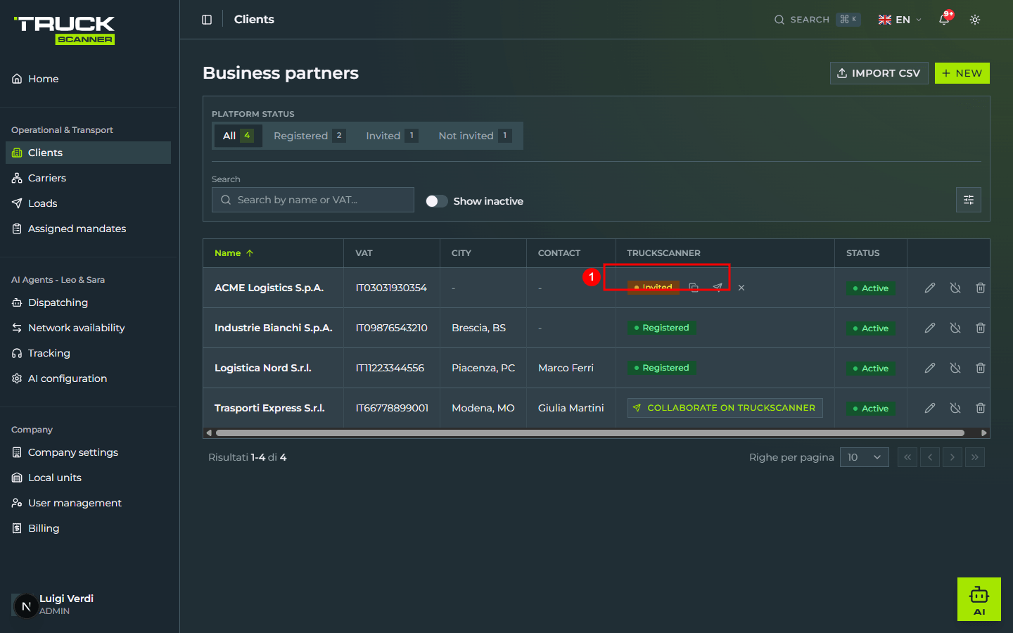Image resolution: width=1013 pixels, height=633 pixels.
Task: Open Assigned mandates in sidebar
Action: [88, 229]
